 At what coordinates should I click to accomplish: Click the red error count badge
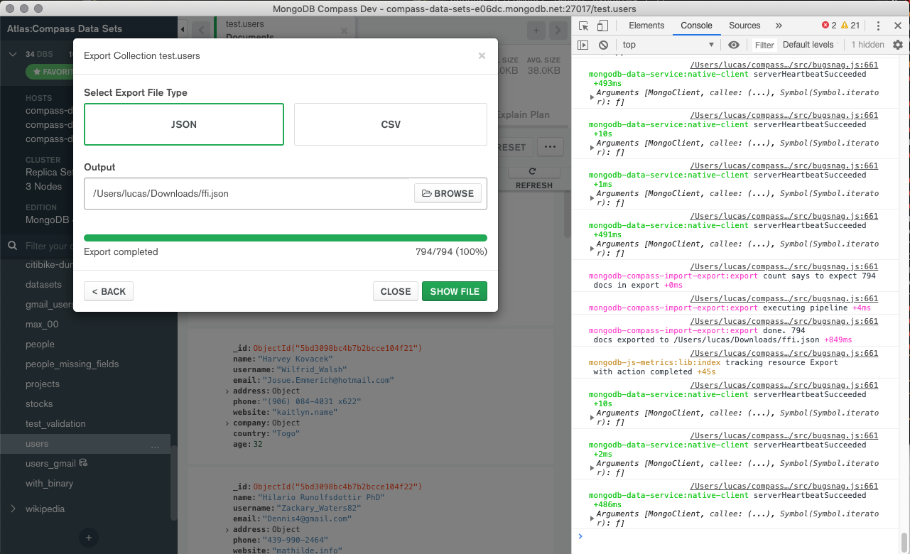click(829, 26)
